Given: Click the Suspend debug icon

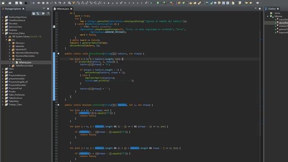Looking at the screenshot, I should tap(43, 3).
